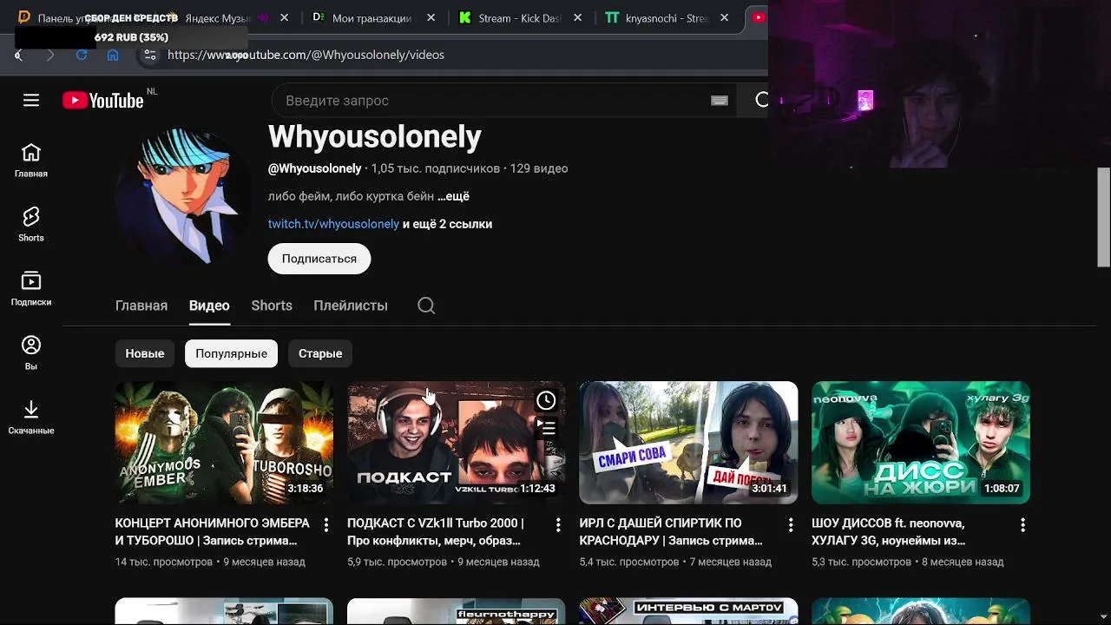Open ШОУ ДИССОВ ft. neonovva title link
Screen dimensions: 1111x625
pyautogui.click(x=889, y=532)
